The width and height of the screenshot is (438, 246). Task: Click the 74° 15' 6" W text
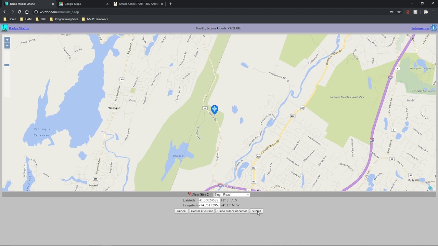230,205
